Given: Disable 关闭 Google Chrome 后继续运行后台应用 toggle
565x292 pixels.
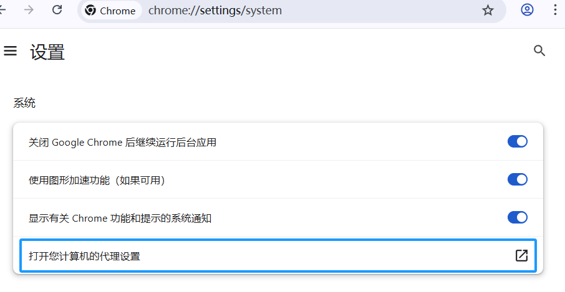Looking at the screenshot, I should (518, 141).
